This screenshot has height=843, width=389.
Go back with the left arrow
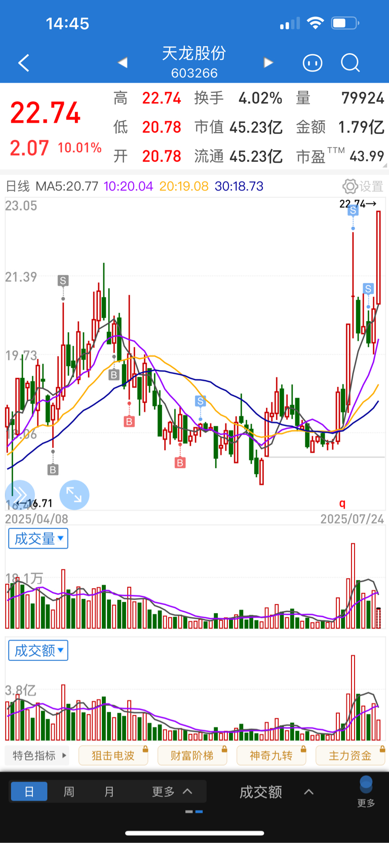click(x=24, y=63)
